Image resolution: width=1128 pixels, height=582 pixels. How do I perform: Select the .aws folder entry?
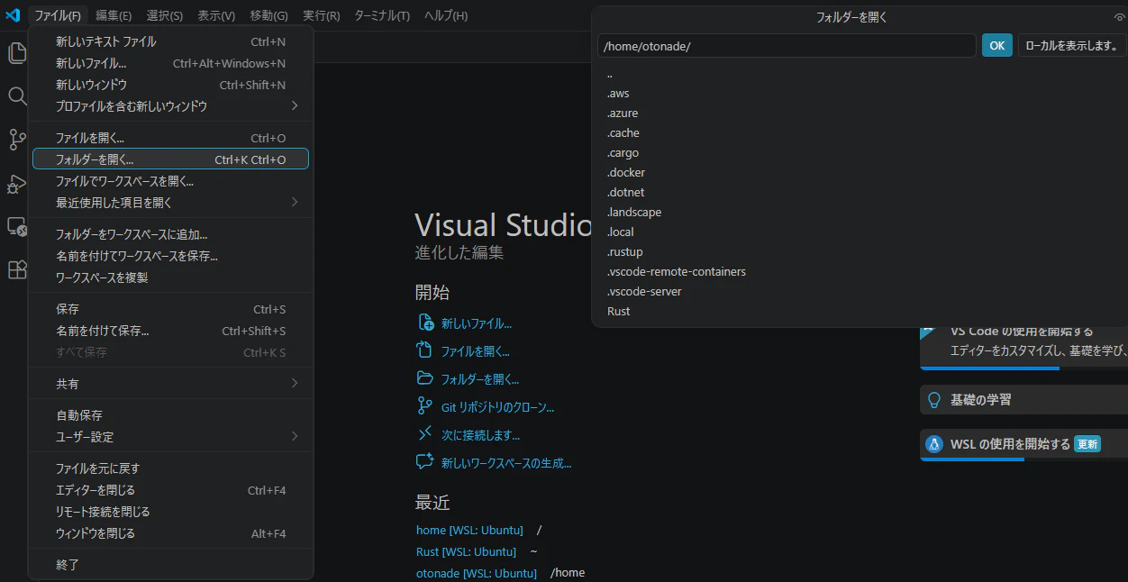[x=860, y=94]
